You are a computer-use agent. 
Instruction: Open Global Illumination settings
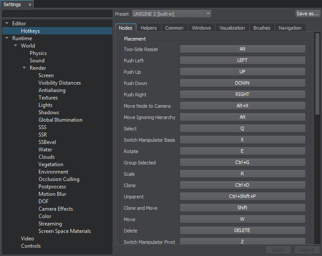coord(60,120)
